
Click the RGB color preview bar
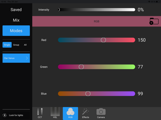[x=97, y=21]
